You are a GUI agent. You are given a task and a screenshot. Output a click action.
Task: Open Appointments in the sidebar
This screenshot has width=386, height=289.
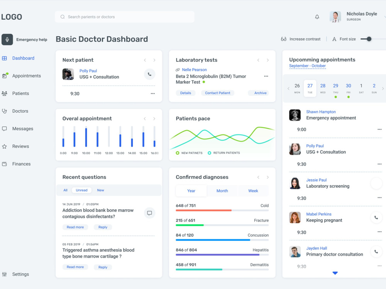tap(27, 76)
